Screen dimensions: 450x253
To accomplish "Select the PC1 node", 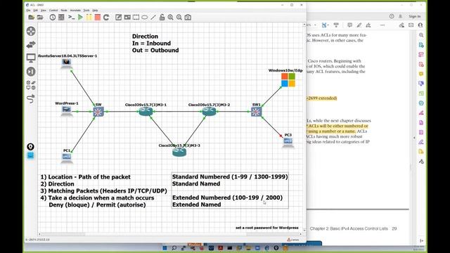I will point(67,157).
